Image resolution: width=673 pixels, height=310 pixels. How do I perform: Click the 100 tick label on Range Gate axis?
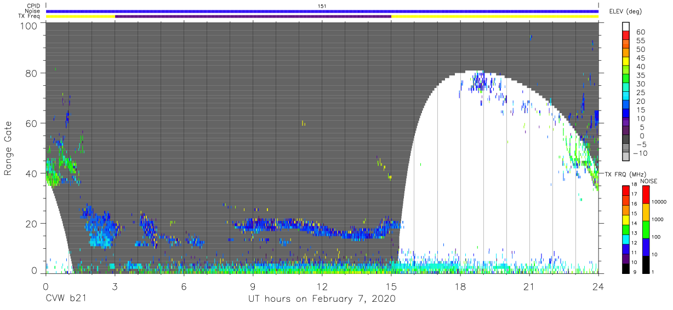coord(28,26)
